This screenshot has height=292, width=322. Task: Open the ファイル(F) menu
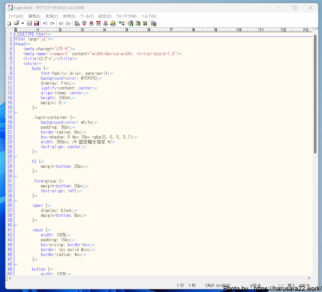[15, 16]
